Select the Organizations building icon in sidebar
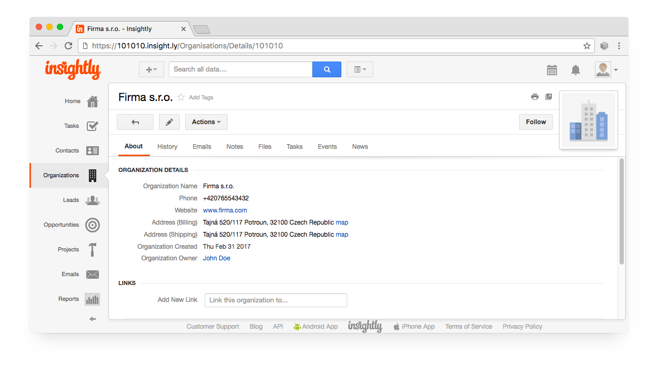 [93, 175]
